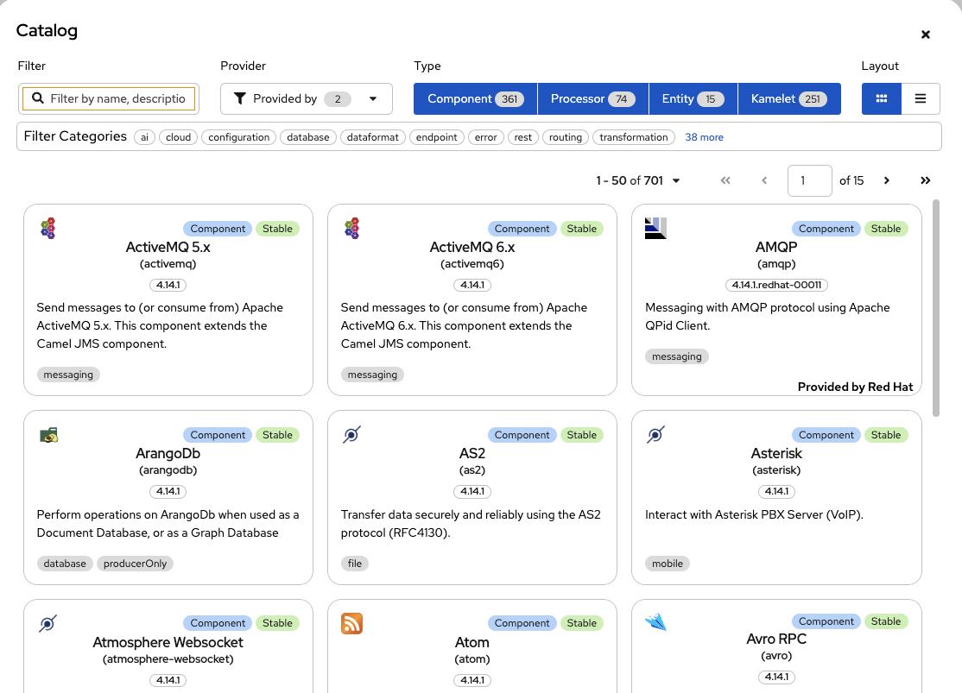962x693 pixels.
Task: Go to the first page arrow
Action: pos(725,180)
